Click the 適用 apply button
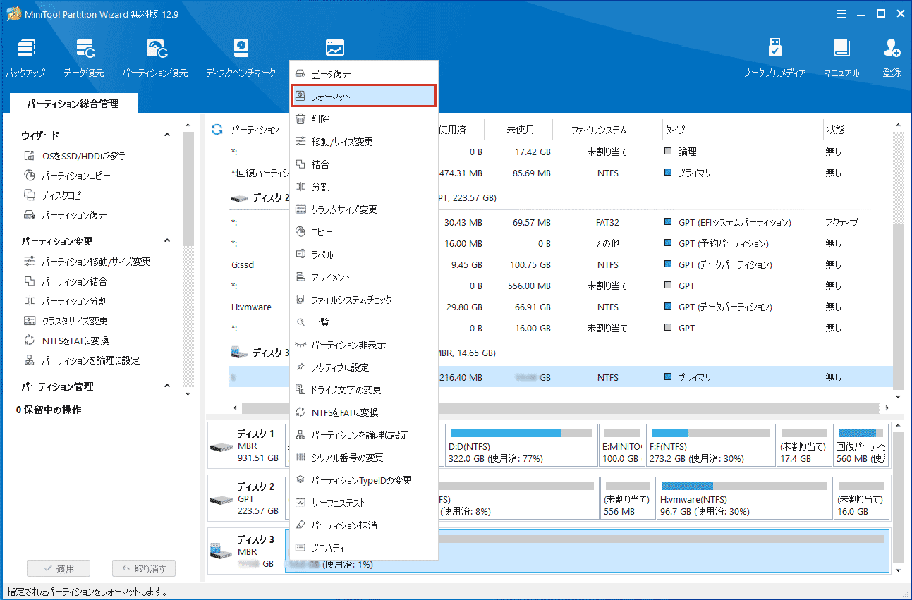This screenshot has height=600, width=912. (59, 568)
